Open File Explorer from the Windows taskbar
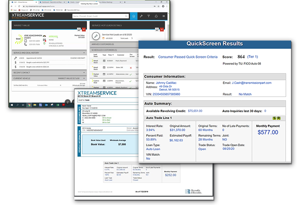 35,105
